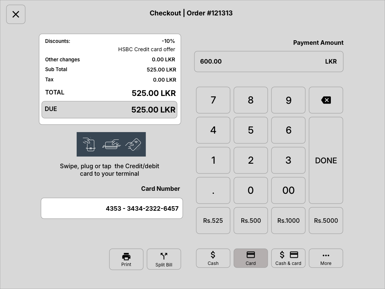Switch payment method to Cash
385x289 pixels.
point(213,258)
